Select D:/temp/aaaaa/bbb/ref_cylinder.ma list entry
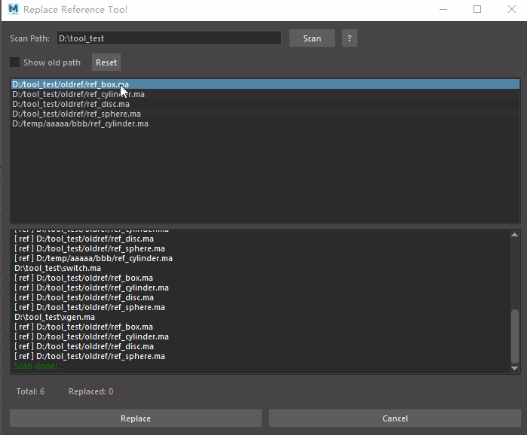The height and width of the screenshot is (435, 527). [80, 123]
